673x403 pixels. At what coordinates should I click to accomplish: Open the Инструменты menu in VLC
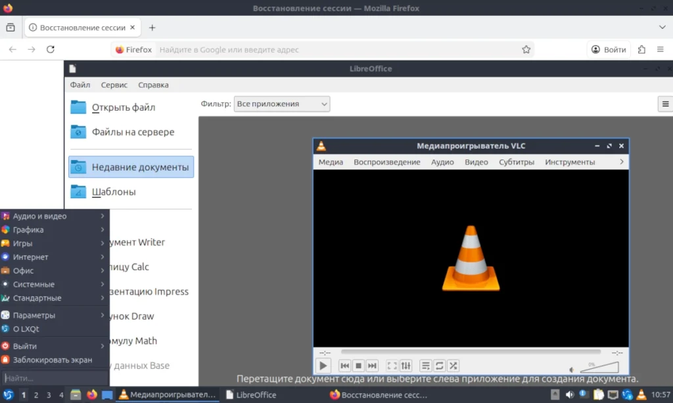tap(570, 162)
